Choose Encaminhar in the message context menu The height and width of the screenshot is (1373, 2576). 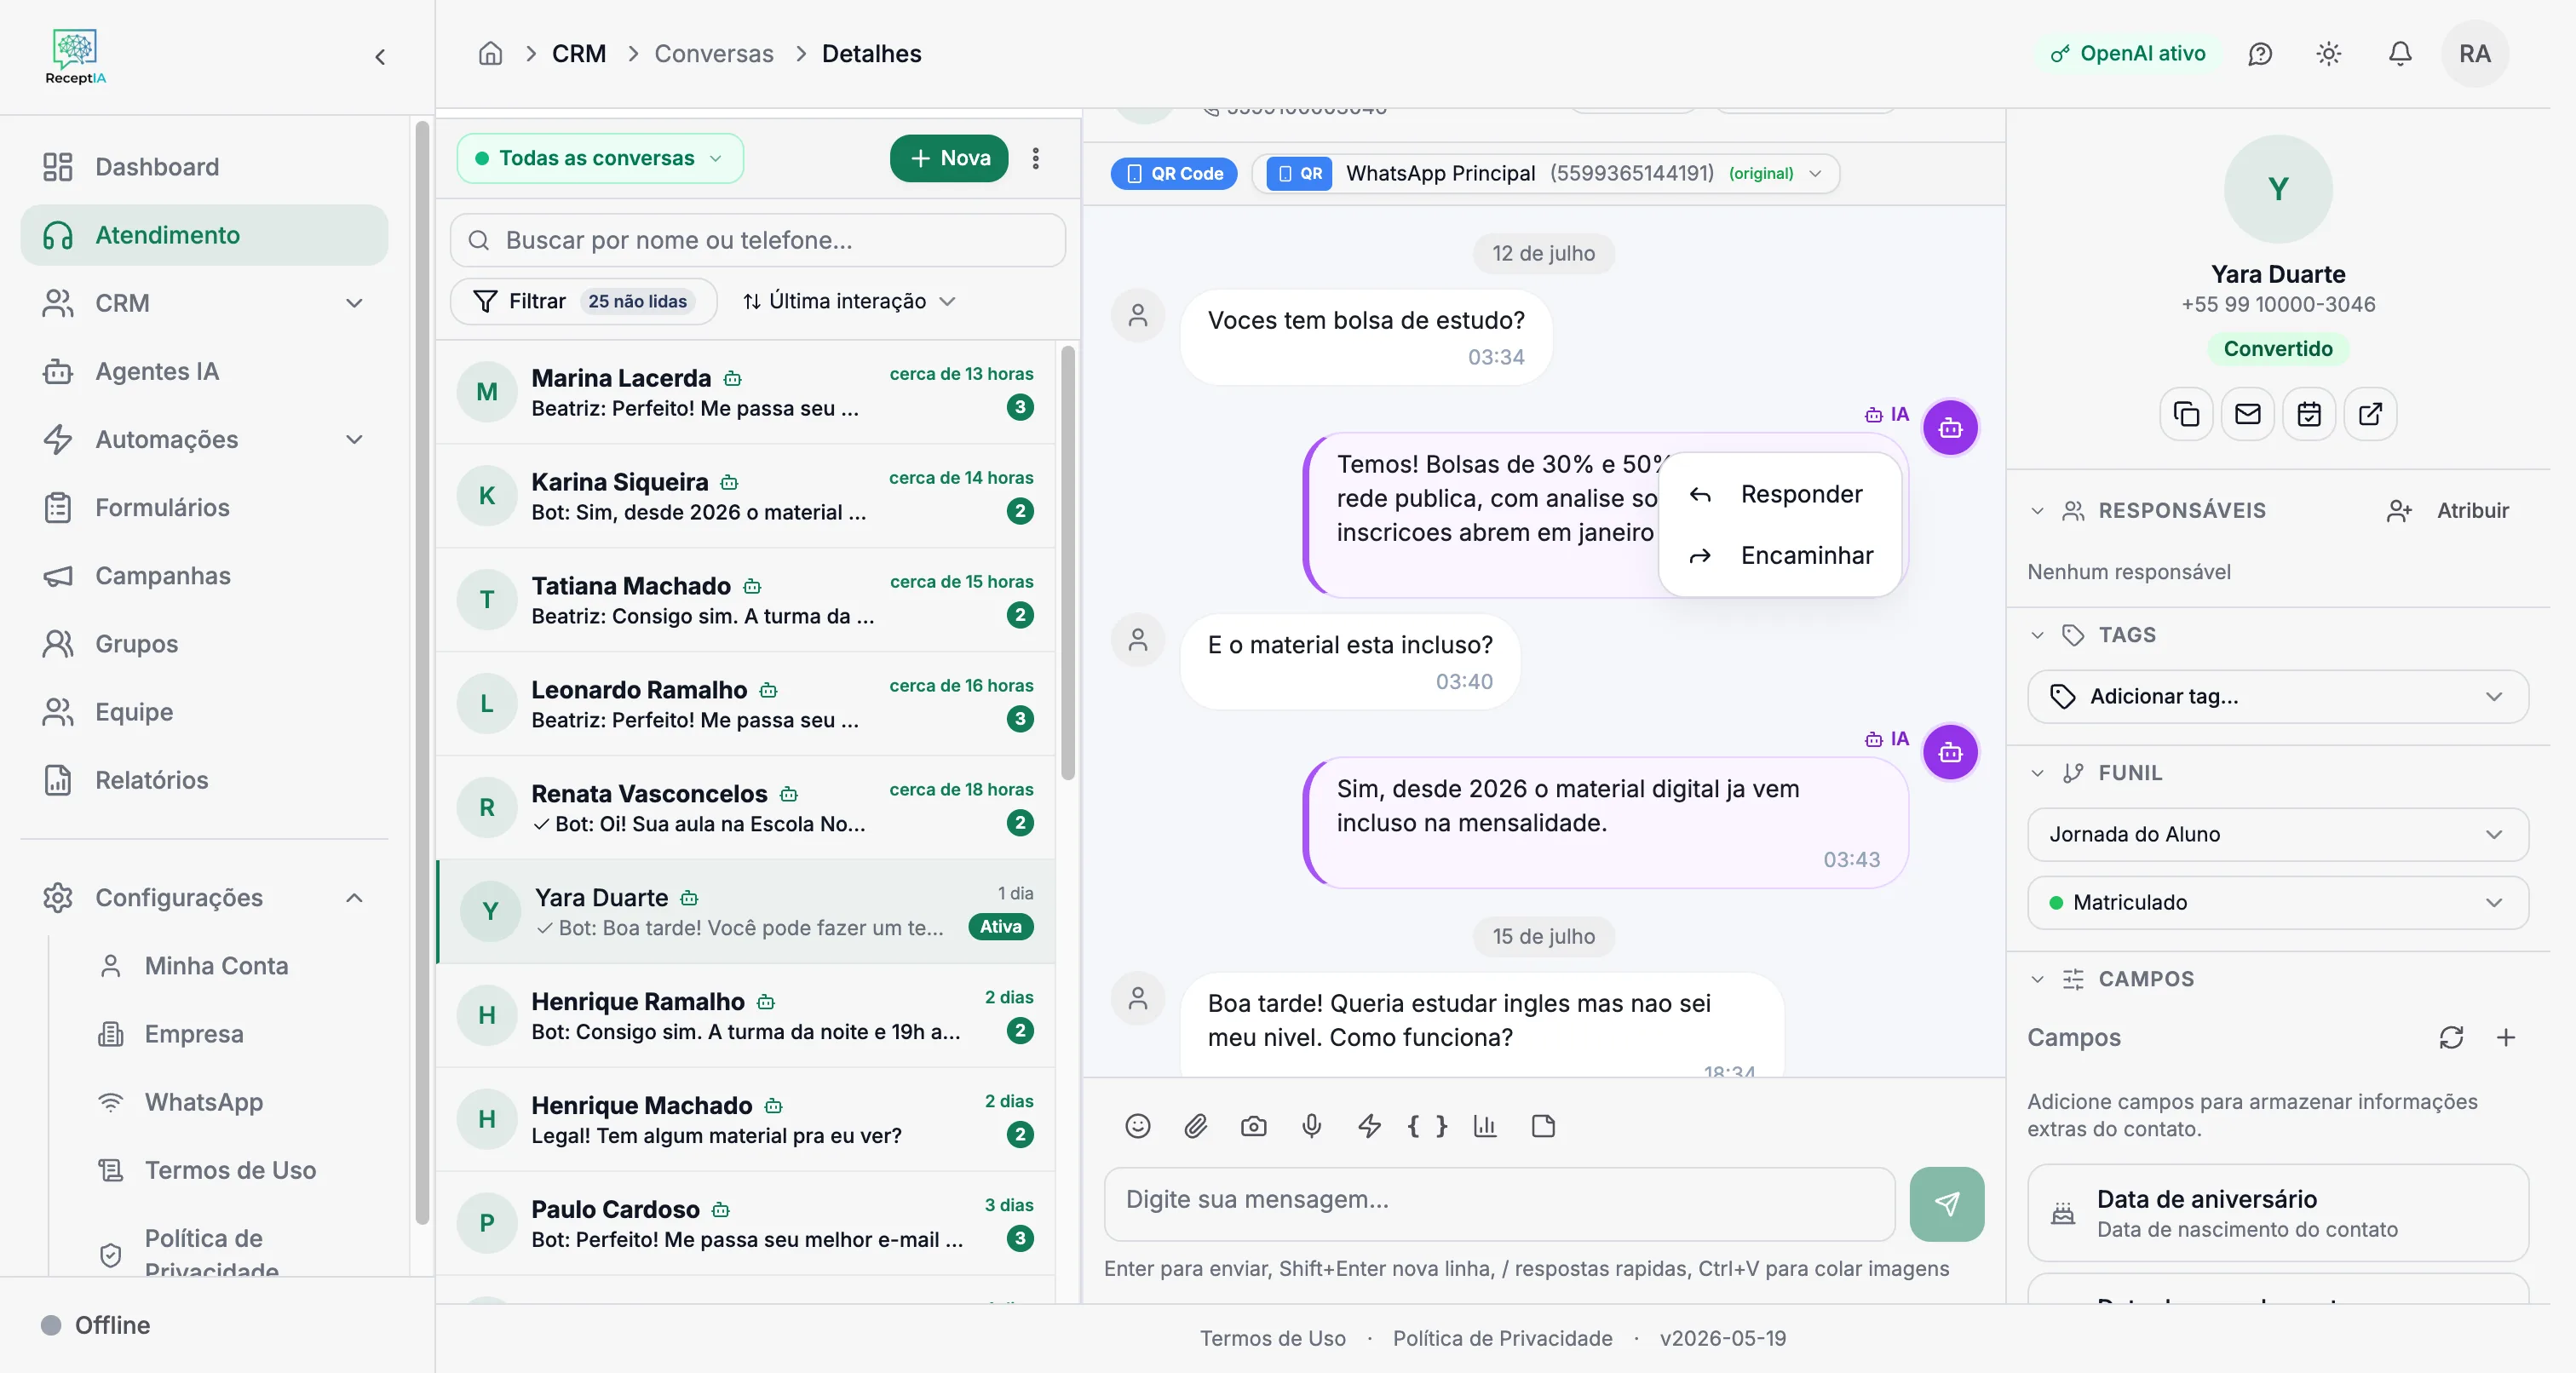1780,556
